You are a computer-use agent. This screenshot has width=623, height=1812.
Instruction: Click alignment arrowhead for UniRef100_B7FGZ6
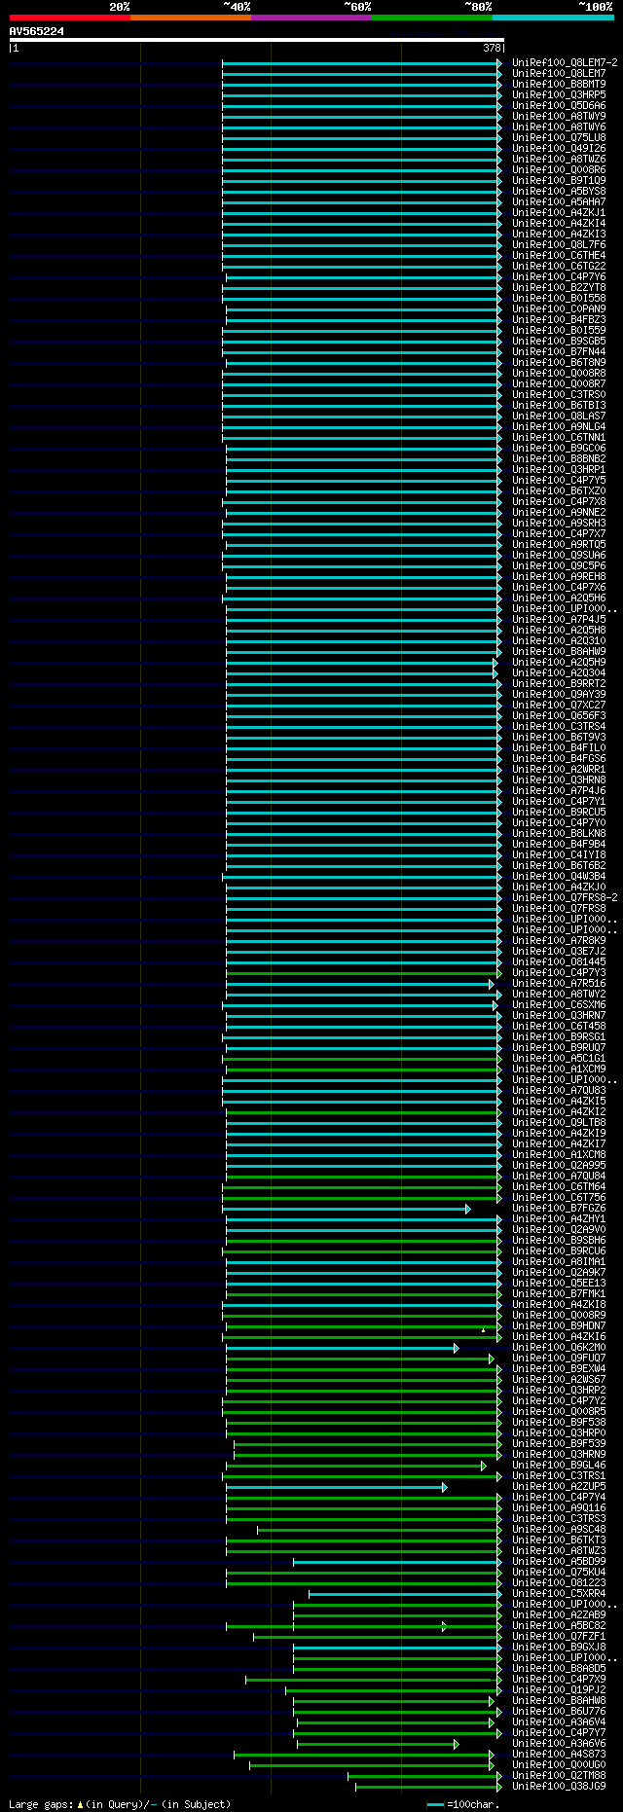pos(468,1209)
